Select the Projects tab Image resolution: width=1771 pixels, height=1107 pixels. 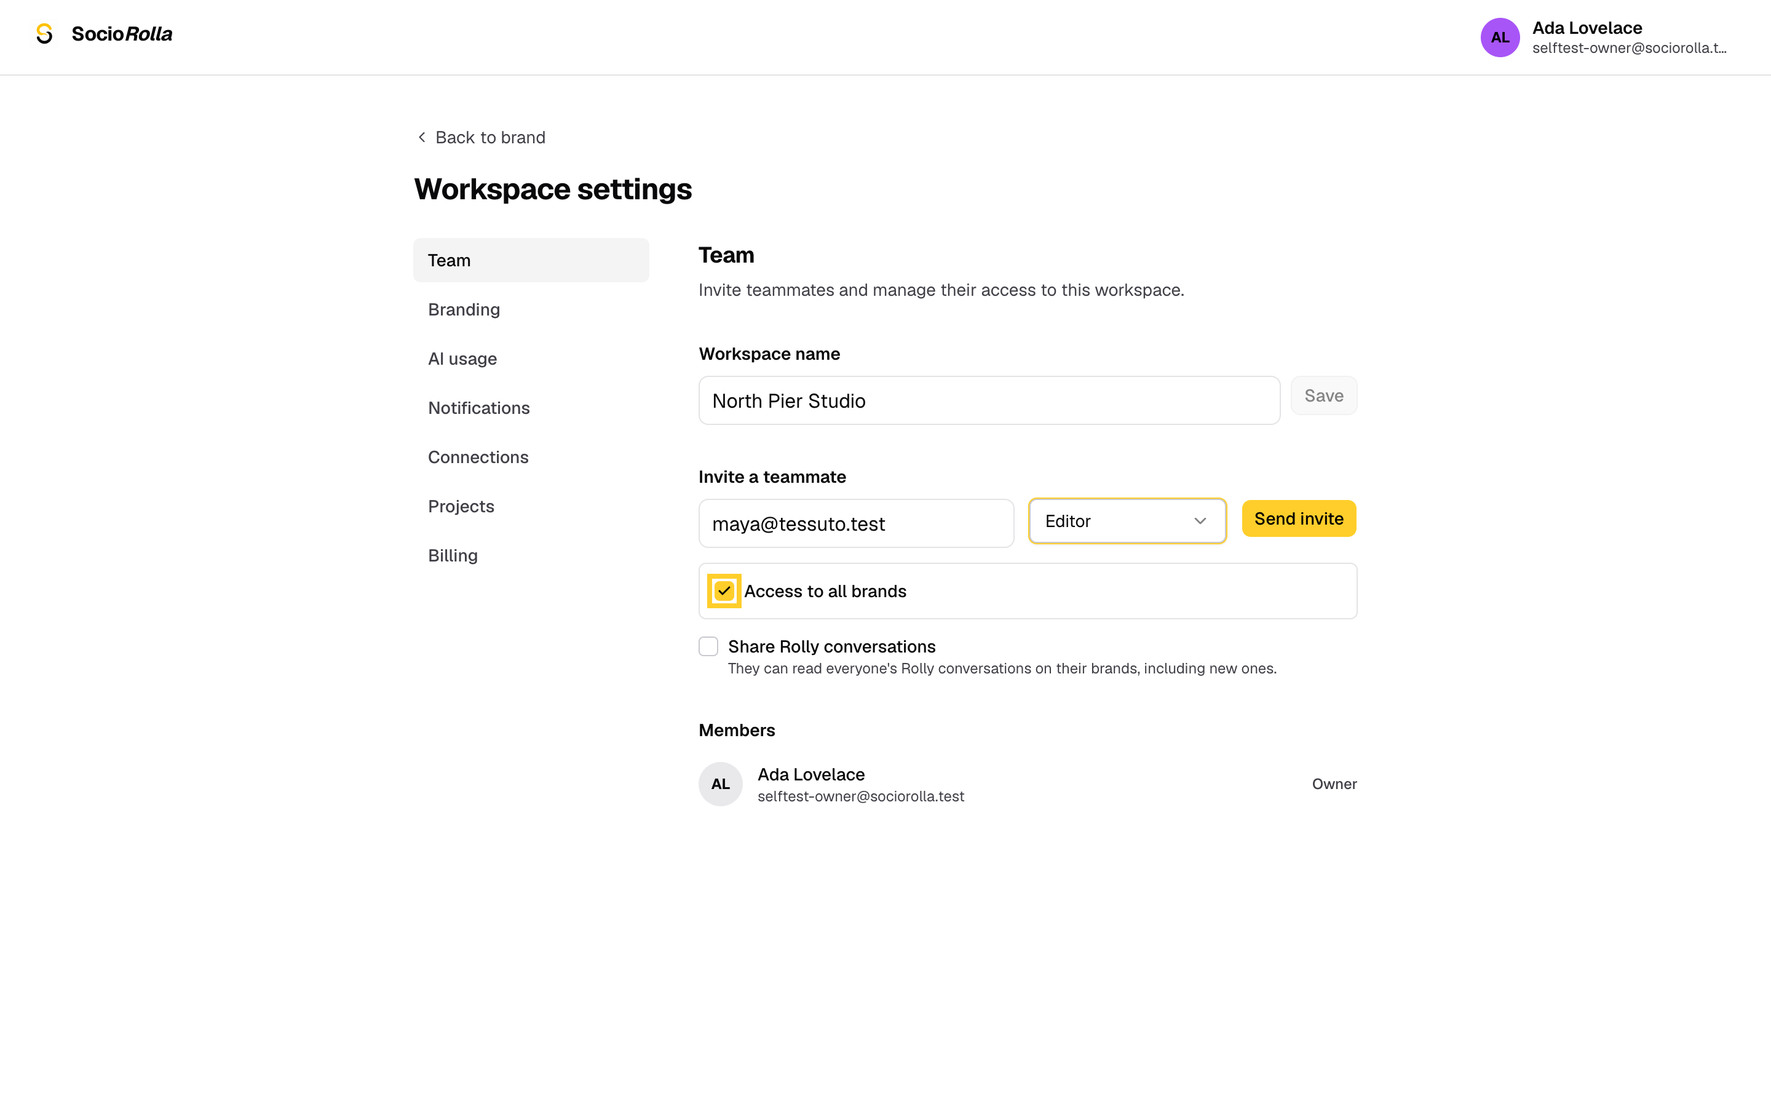531,506
